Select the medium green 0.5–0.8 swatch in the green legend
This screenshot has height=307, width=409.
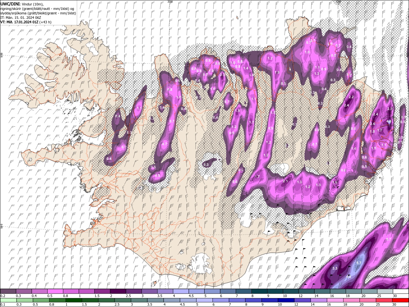tap(41, 300)
